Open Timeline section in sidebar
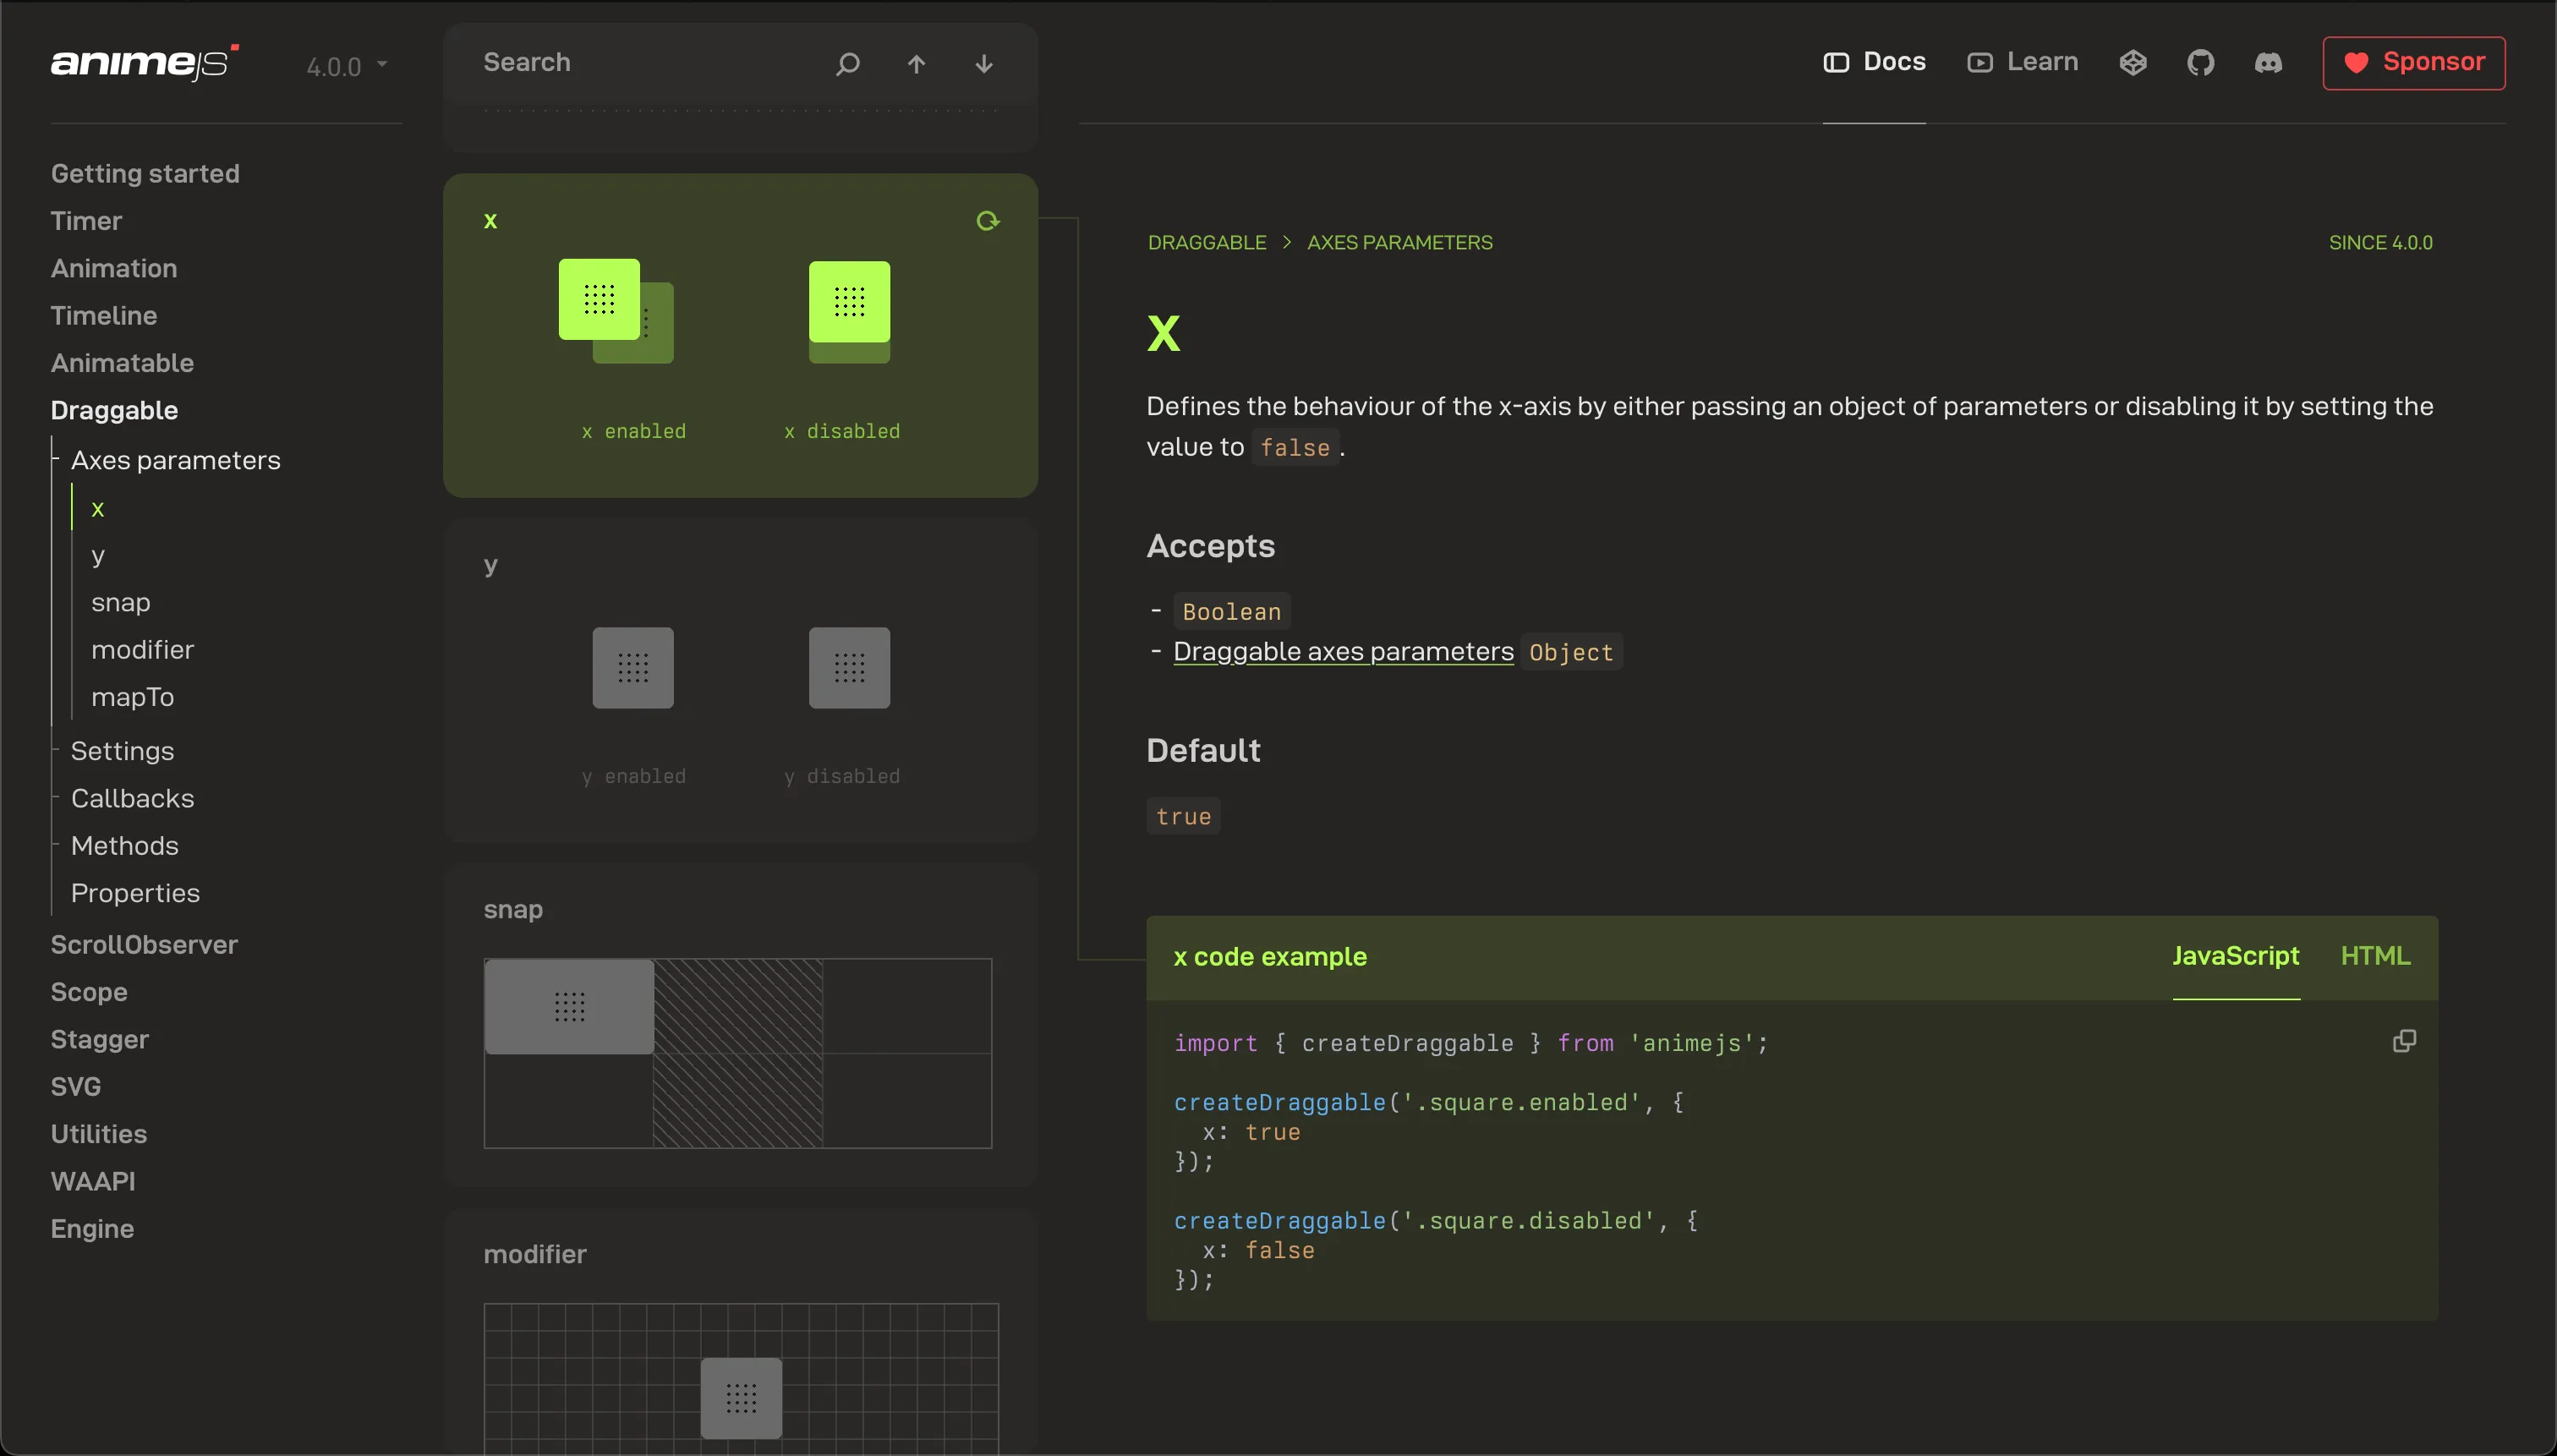 (104, 316)
